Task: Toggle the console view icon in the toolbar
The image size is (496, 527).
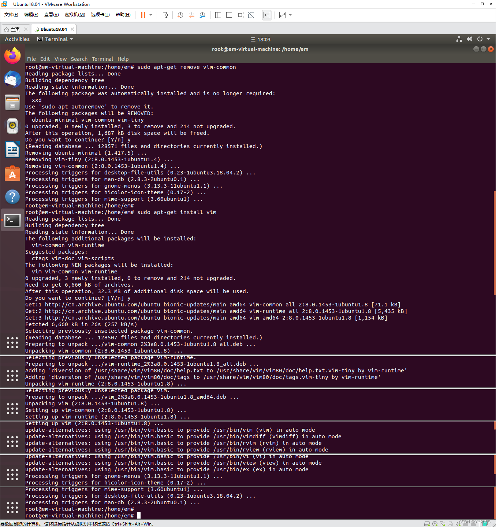Action: point(267,15)
